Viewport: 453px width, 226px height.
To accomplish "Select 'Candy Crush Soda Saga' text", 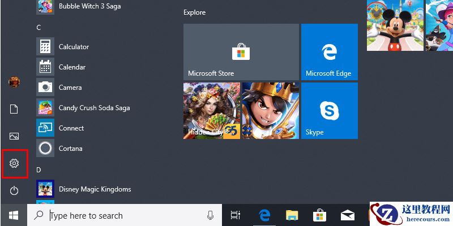I will 95,108.
